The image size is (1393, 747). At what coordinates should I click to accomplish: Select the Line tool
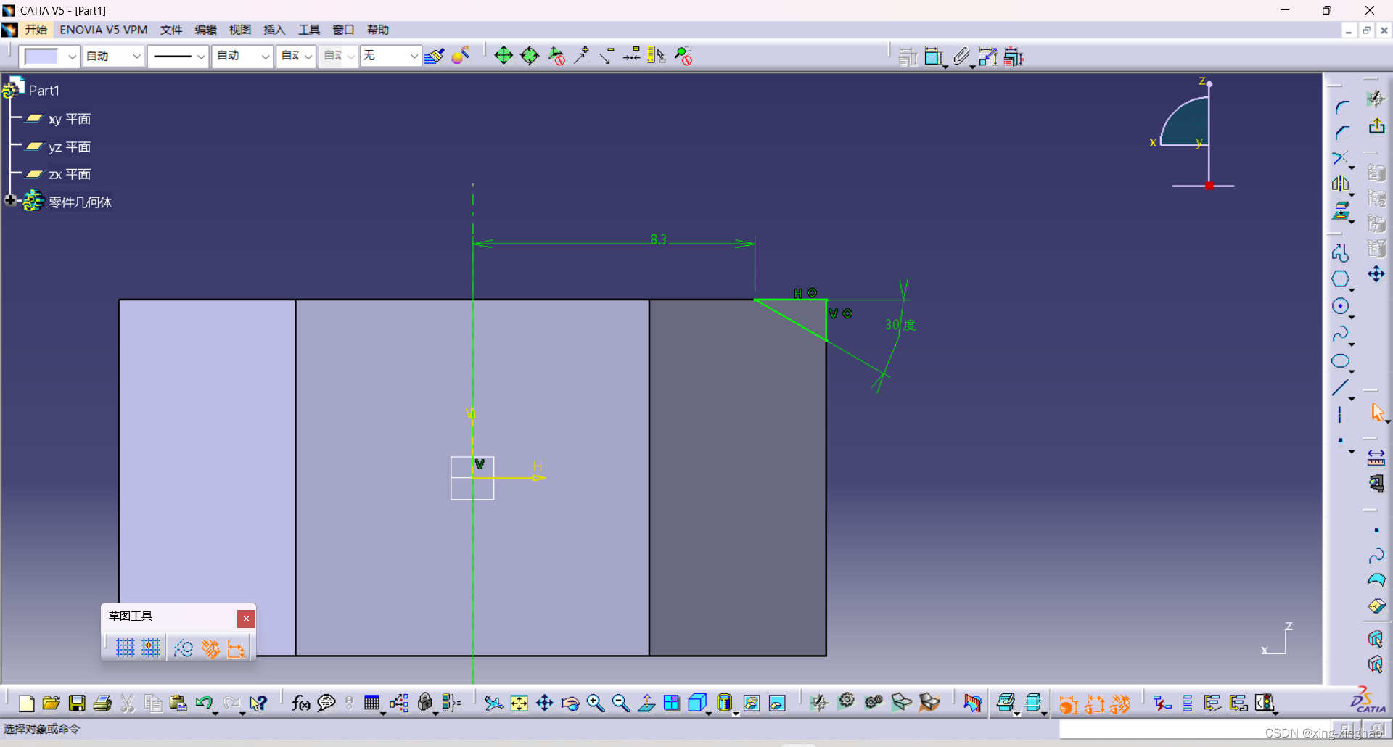(x=1341, y=388)
